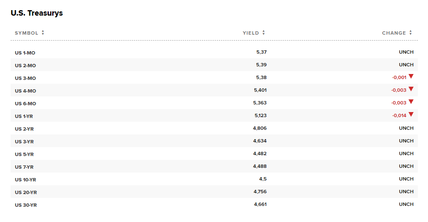Sort table by the Yield sort arrows
The height and width of the screenshot is (222, 428).
coord(263,33)
